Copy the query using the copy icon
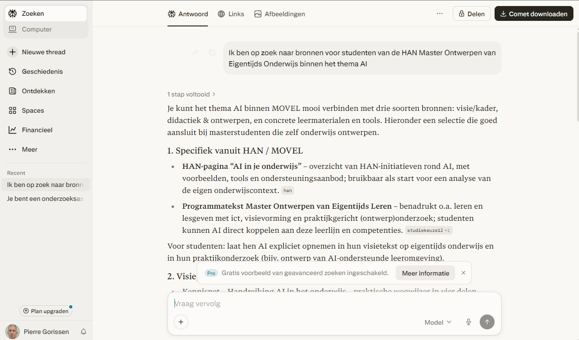Viewport: 579px width, 340px height. point(212,52)
